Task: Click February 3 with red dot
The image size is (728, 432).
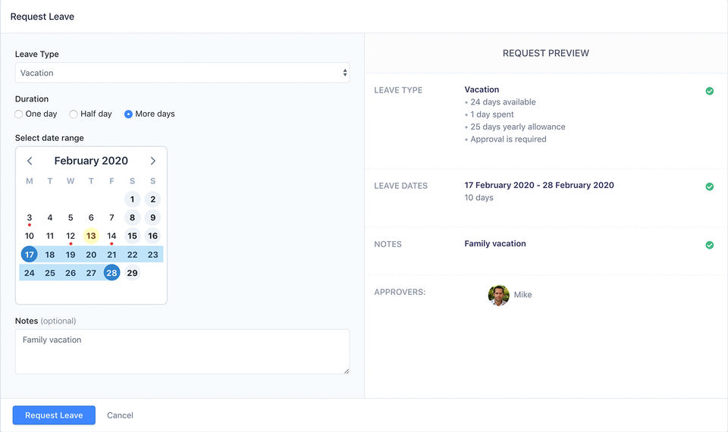Action: tap(30, 218)
